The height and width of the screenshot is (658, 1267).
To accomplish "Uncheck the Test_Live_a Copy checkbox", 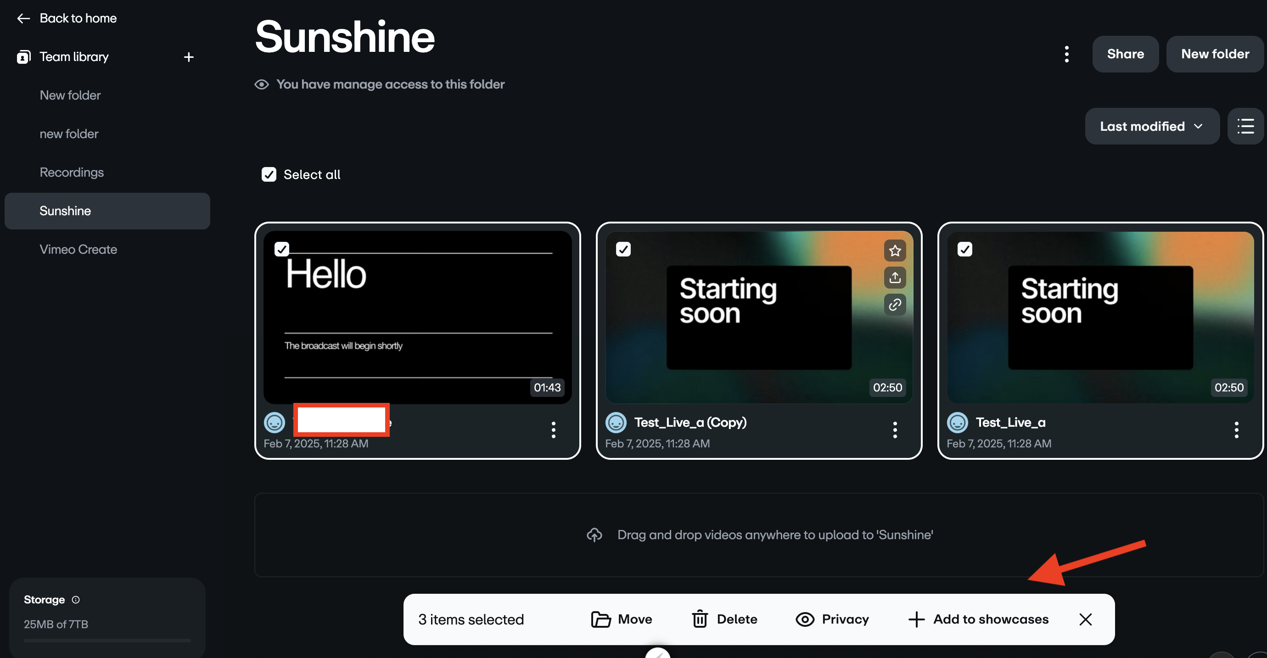I will 622,249.
